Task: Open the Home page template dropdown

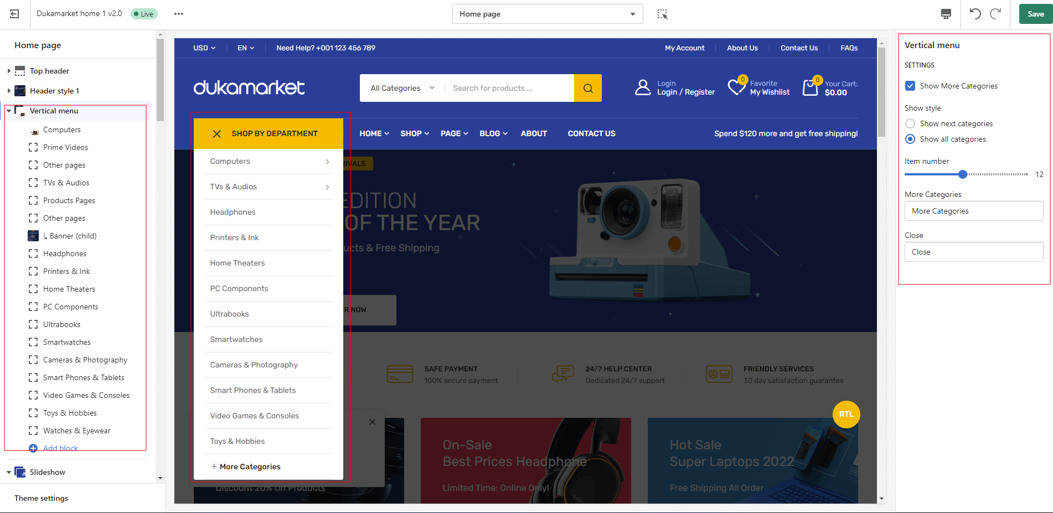Action: tap(547, 14)
